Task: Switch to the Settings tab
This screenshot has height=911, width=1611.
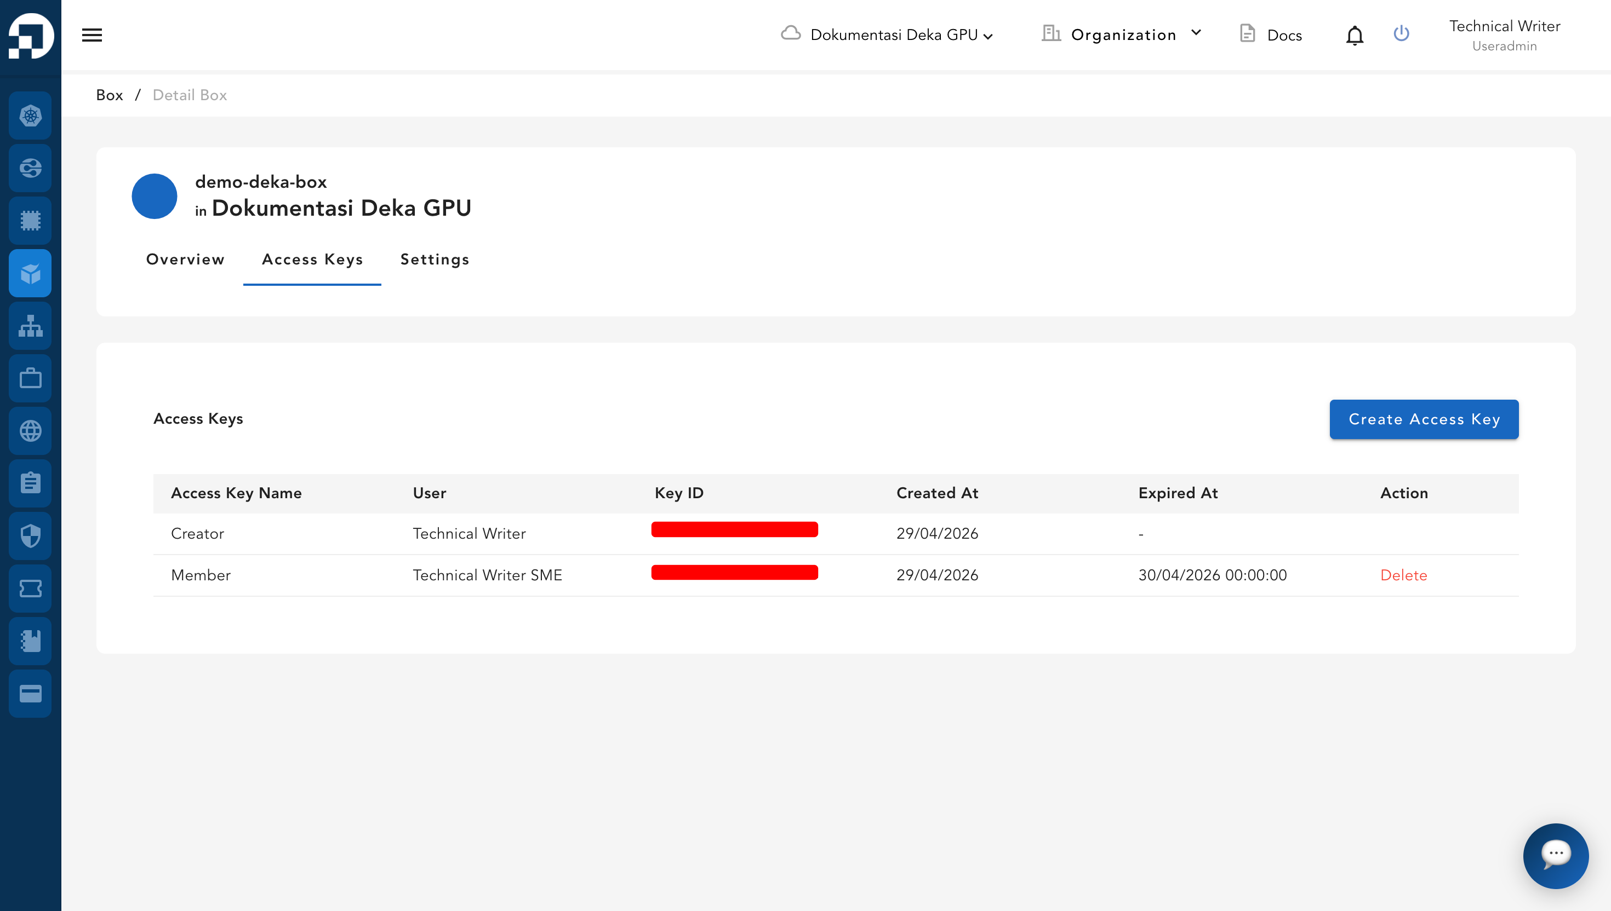Action: pyautogui.click(x=435, y=260)
